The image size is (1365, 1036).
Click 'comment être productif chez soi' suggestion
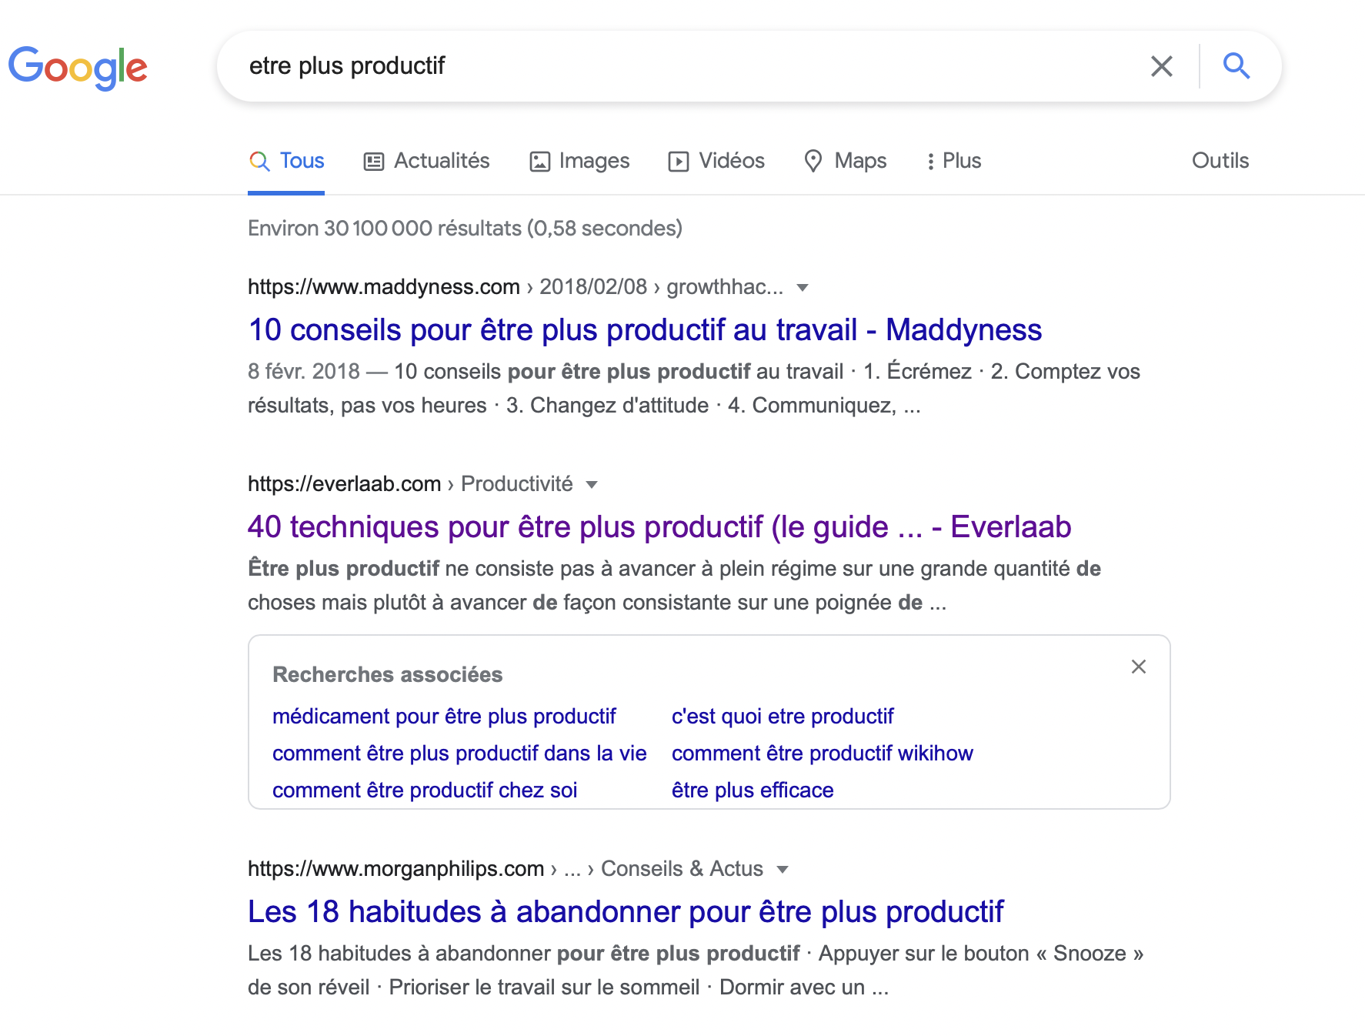tap(425, 790)
